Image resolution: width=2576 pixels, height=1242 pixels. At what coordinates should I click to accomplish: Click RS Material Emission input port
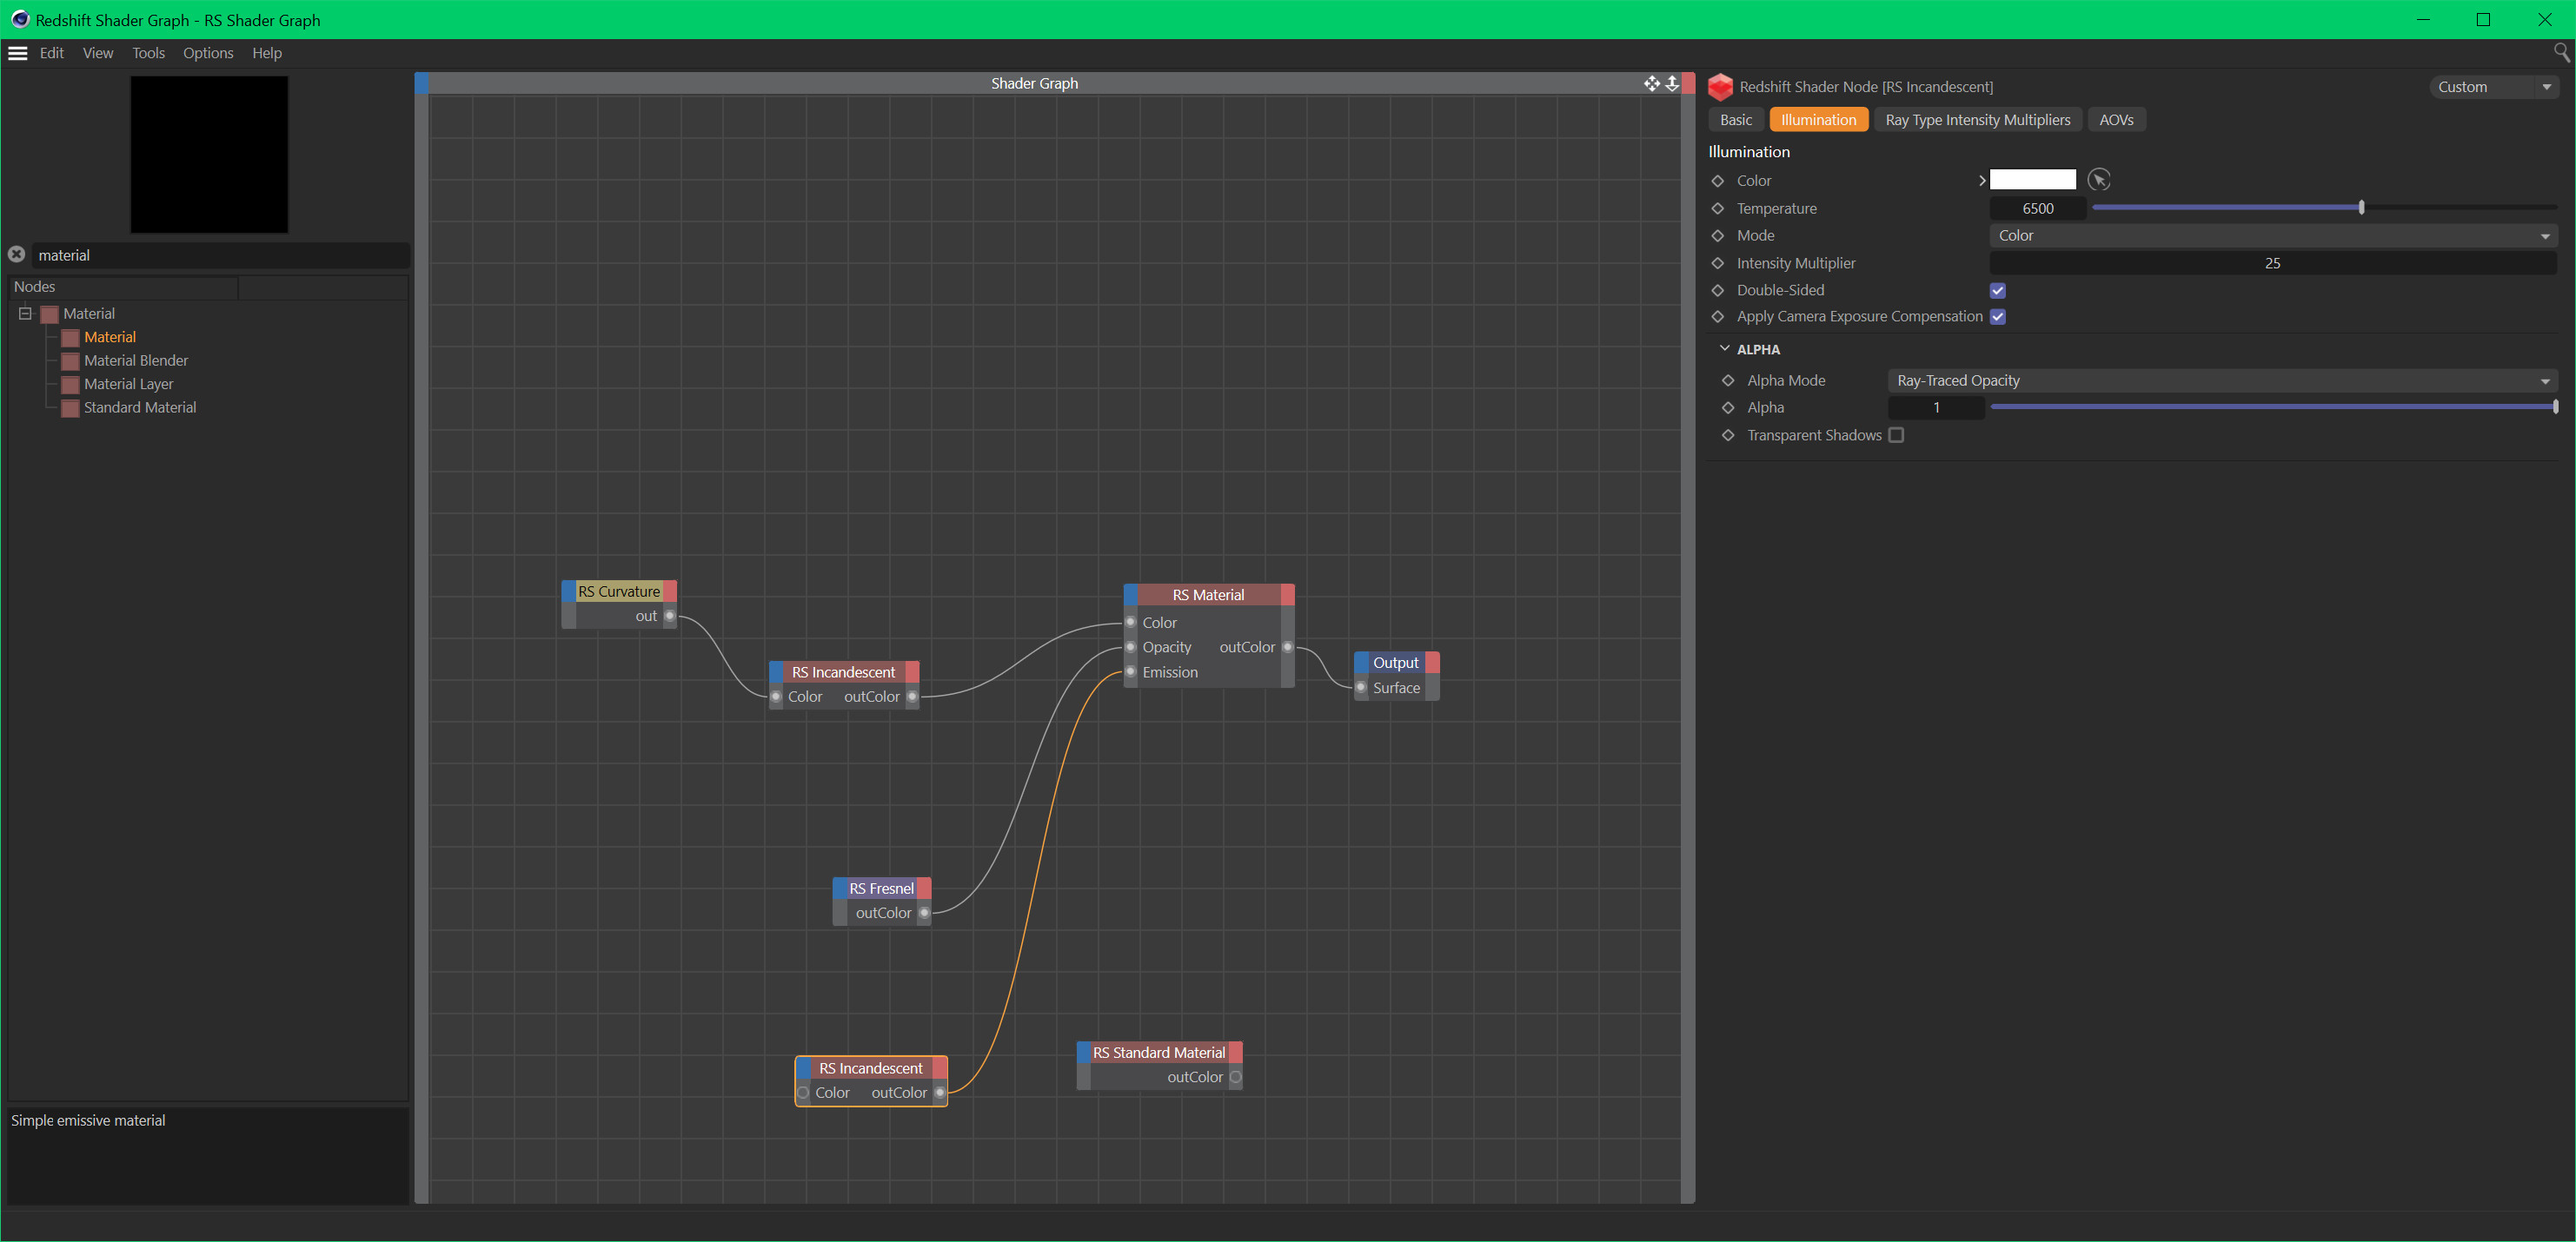1131,672
